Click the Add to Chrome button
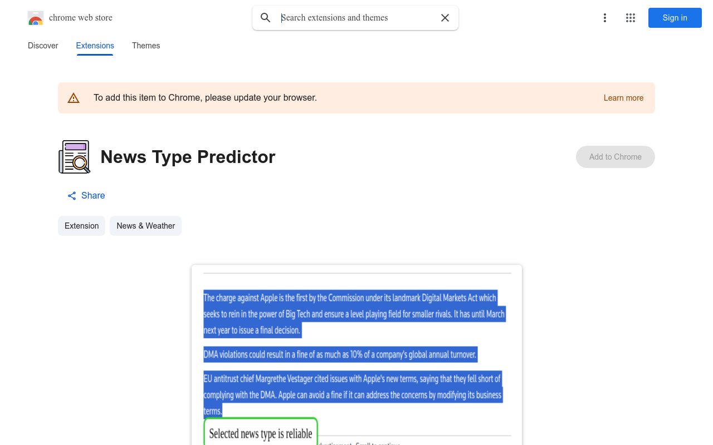 (x=615, y=157)
